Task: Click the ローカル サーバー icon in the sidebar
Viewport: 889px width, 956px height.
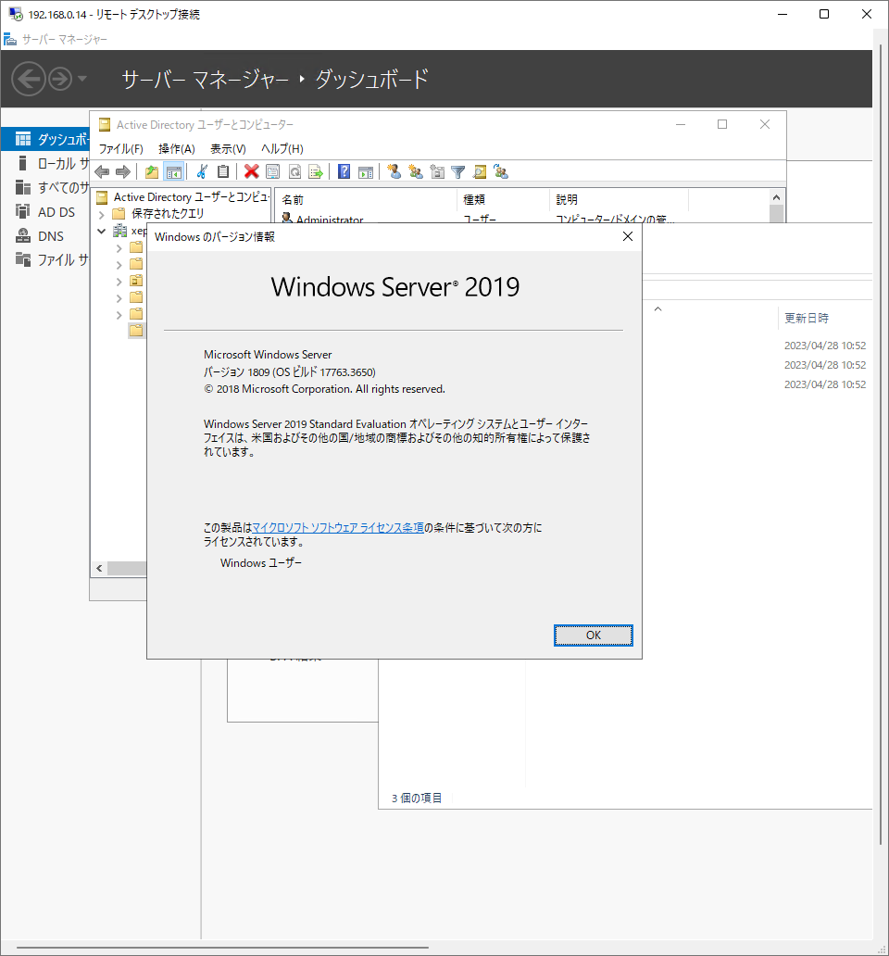Action: [22, 163]
